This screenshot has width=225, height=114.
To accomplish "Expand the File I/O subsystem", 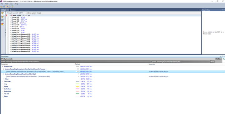I will tap(3, 94).
